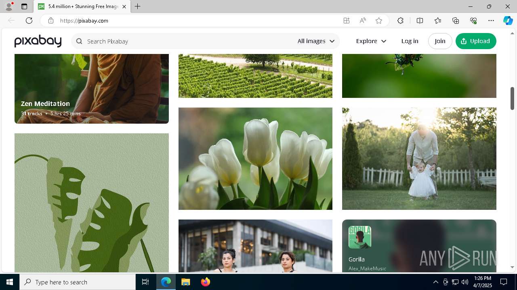Click the browser essentials heart icon
This screenshot has width=517, height=290.
[x=473, y=21]
